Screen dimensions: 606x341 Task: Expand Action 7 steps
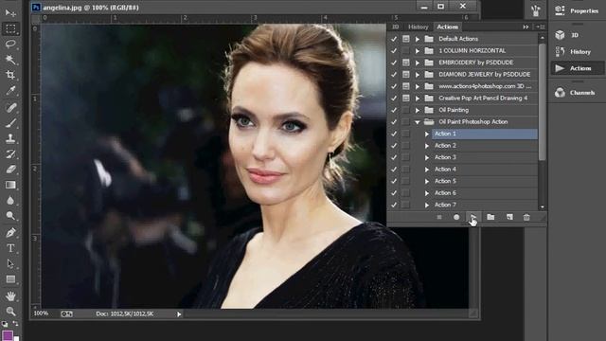[427, 205]
